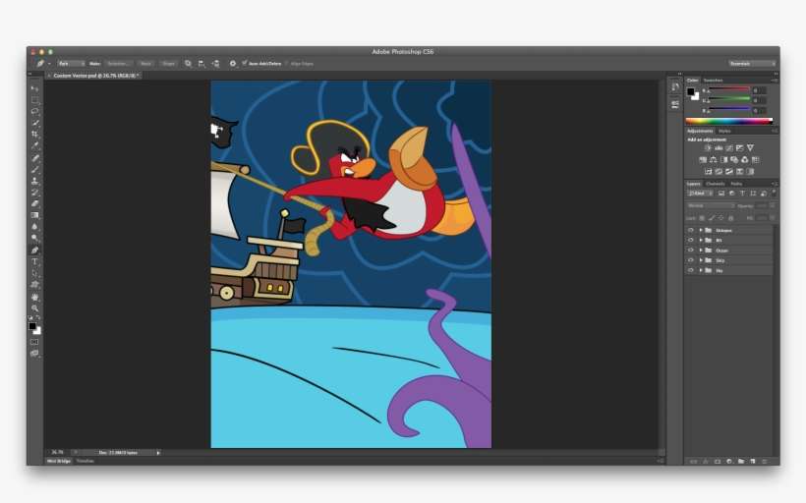The image size is (806, 503).
Task: Open path alignment options
Action: (x=201, y=64)
